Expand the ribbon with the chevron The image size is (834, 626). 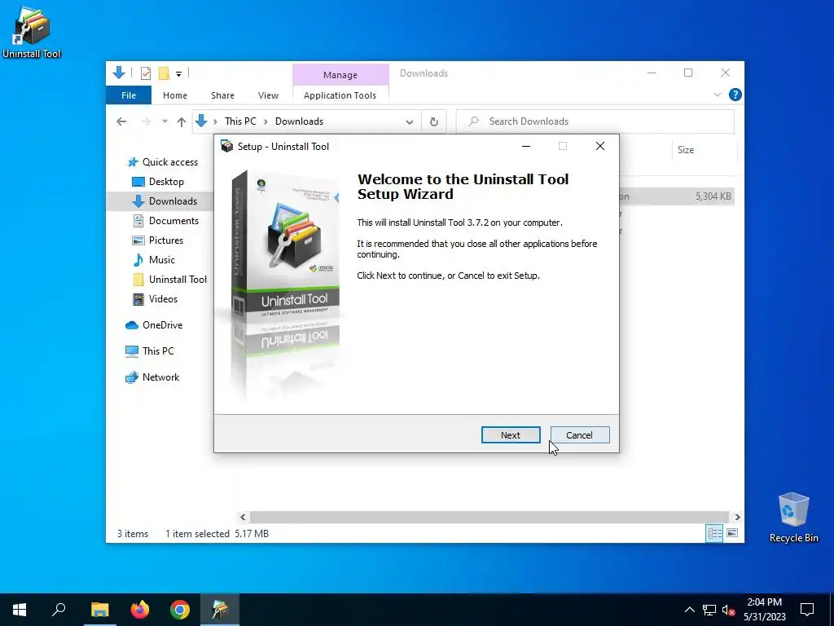[x=717, y=95]
